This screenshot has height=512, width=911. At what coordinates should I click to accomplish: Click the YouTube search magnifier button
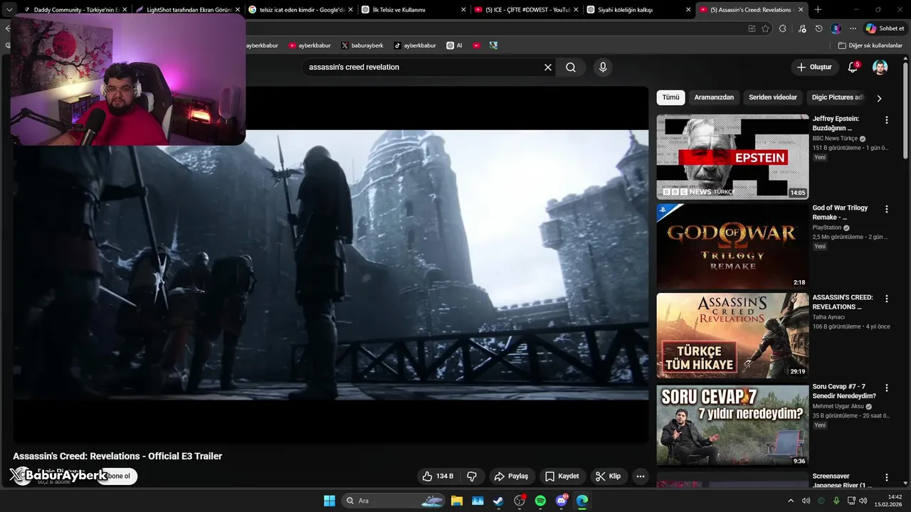(x=571, y=68)
